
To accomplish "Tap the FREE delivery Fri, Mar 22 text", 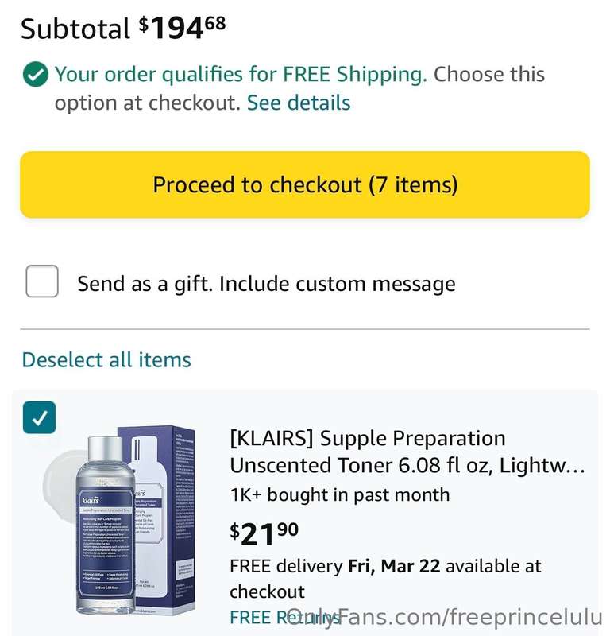I will pos(335,566).
